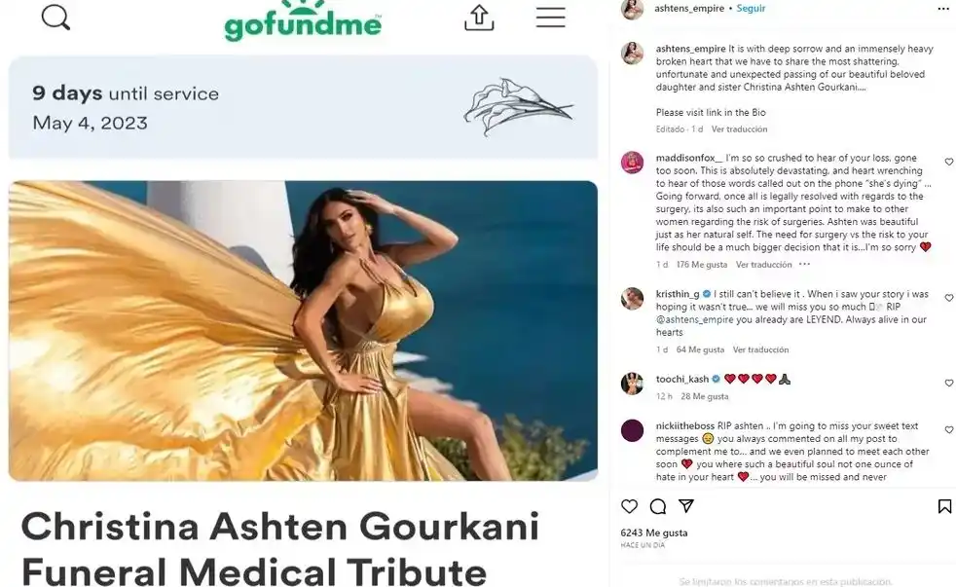Save the post with bookmark icon

pyautogui.click(x=944, y=506)
